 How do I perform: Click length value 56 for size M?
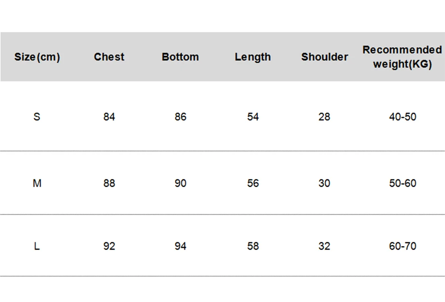(253, 183)
